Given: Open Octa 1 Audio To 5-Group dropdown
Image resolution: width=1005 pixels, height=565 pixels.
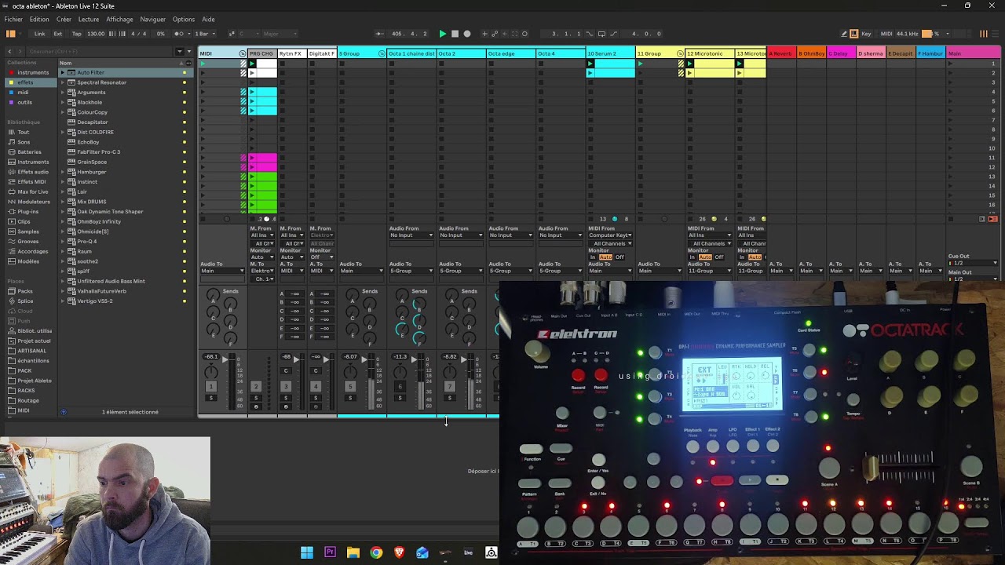Looking at the screenshot, I should [x=411, y=271].
